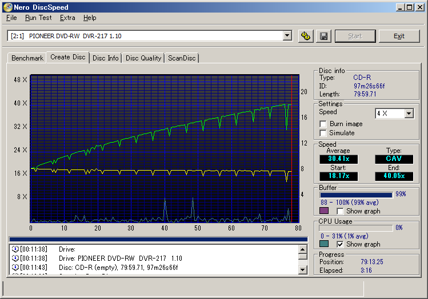Viewport: 428px width, 299px height.
Task: Click the teal CPU Usage color swatch
Action: coord(324,244)
